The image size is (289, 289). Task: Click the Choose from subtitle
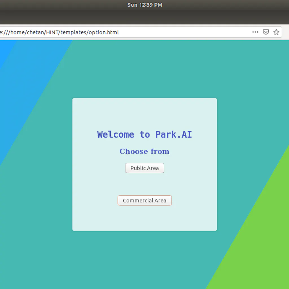[144, 151]
